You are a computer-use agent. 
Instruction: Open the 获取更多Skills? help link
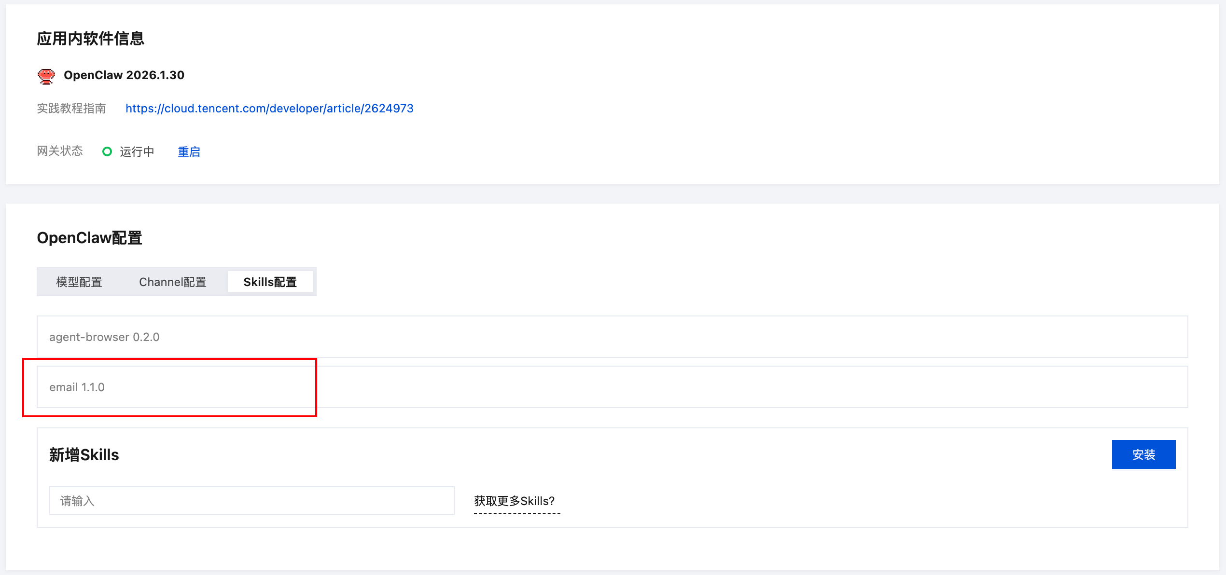[514, 501]
